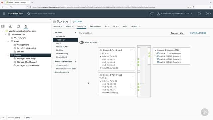This screenshot has height=120, width=213.
Task: Click the Pluralsight play overlay button
Action: coord(205,112)
